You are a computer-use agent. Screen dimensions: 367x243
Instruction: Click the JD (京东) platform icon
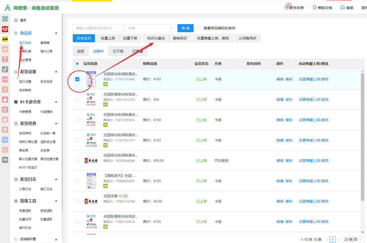[5, 59]
